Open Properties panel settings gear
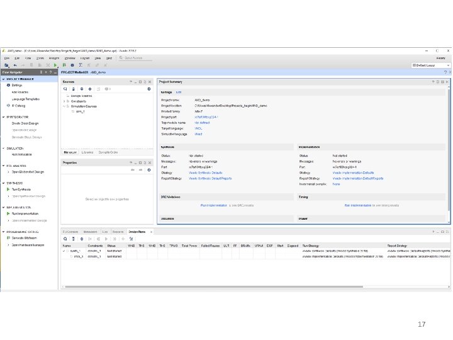Image resolution: width=453 pixels, height=340 pixels. click(x=149, y=170)
